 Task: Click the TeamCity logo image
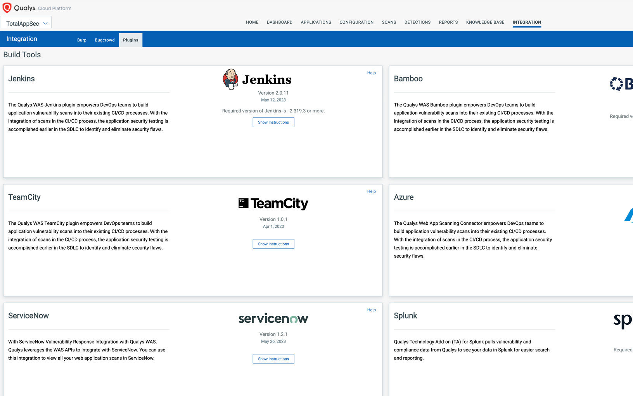[273, 203]
